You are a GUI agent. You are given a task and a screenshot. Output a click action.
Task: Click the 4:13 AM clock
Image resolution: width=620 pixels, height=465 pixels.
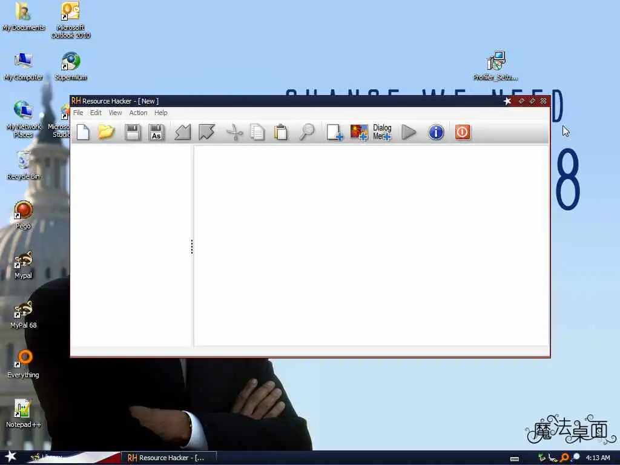[598, 458]
